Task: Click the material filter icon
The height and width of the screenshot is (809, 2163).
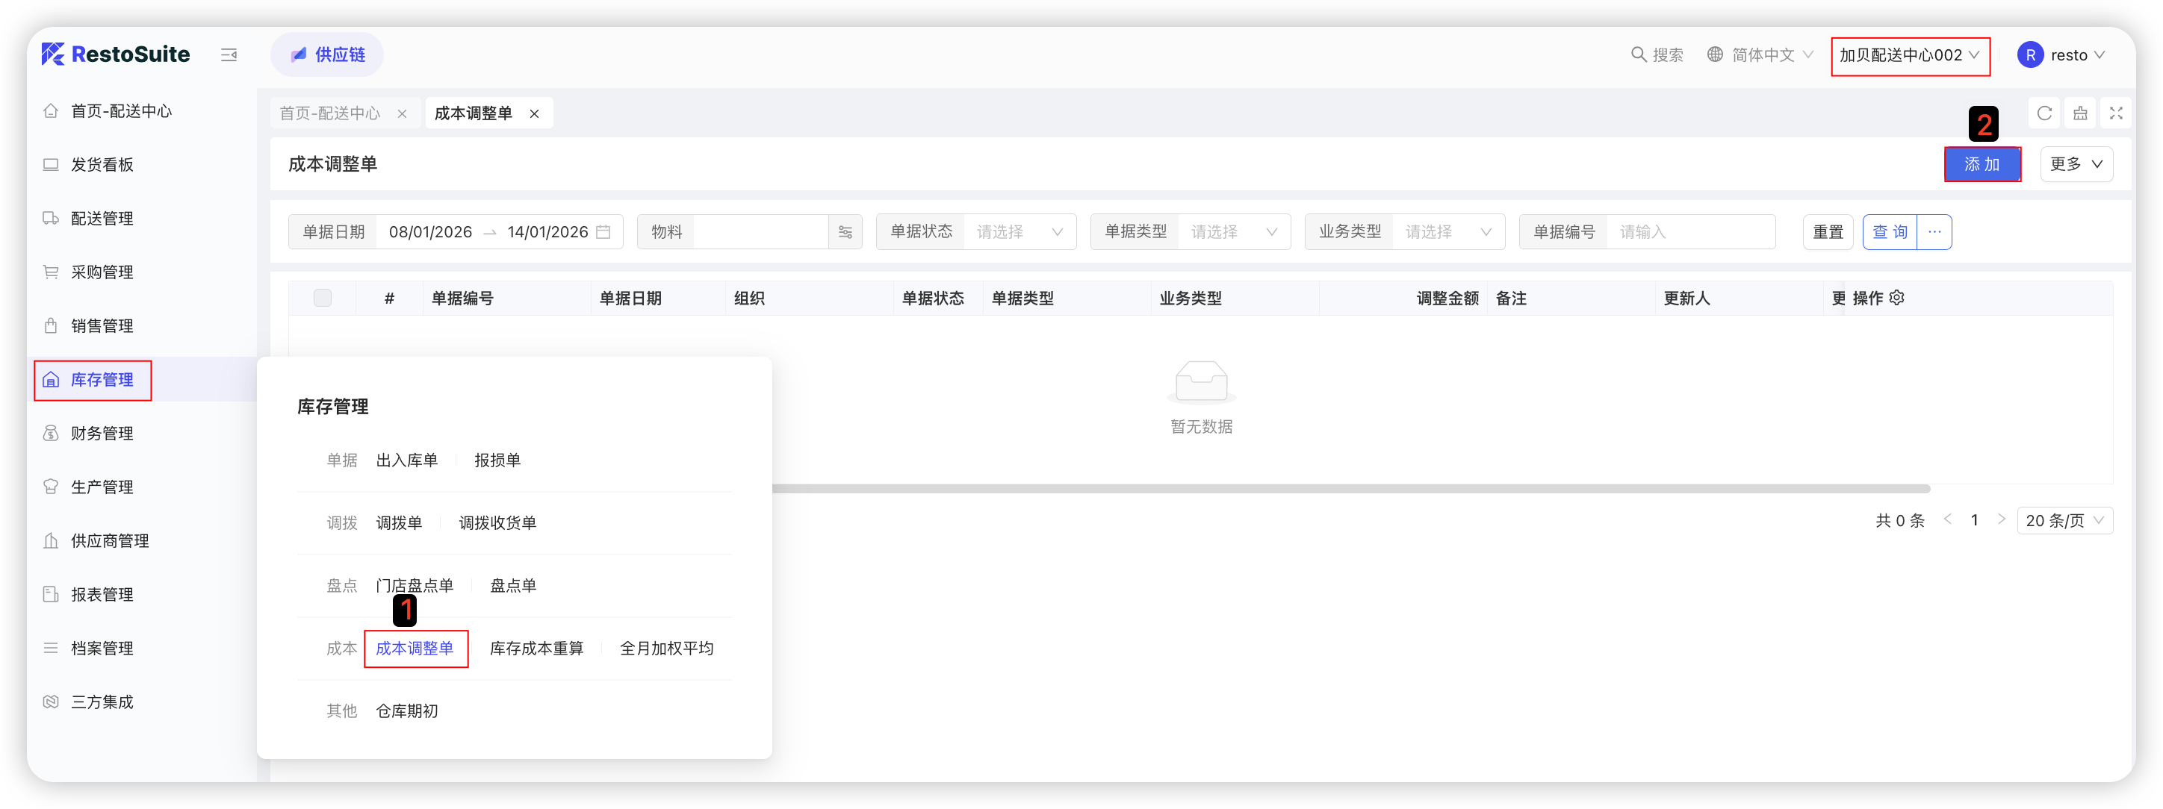Action: click(845, 232)
